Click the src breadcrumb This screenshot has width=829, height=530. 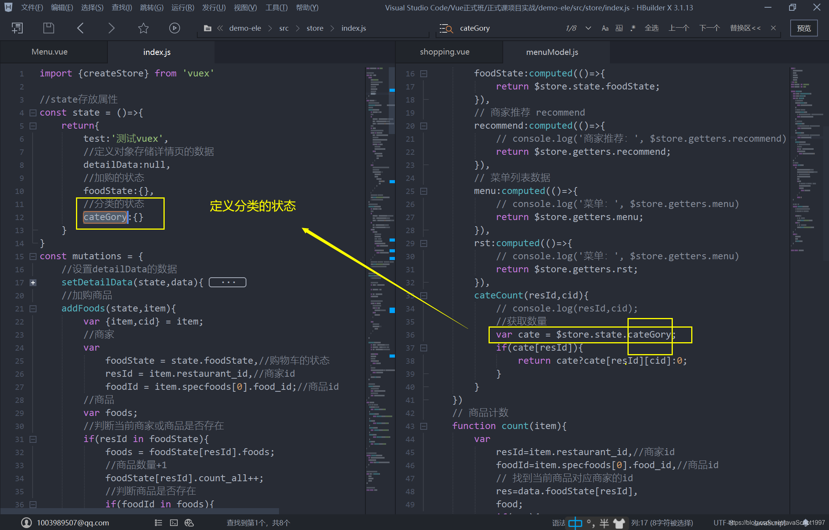coord(284,28)
